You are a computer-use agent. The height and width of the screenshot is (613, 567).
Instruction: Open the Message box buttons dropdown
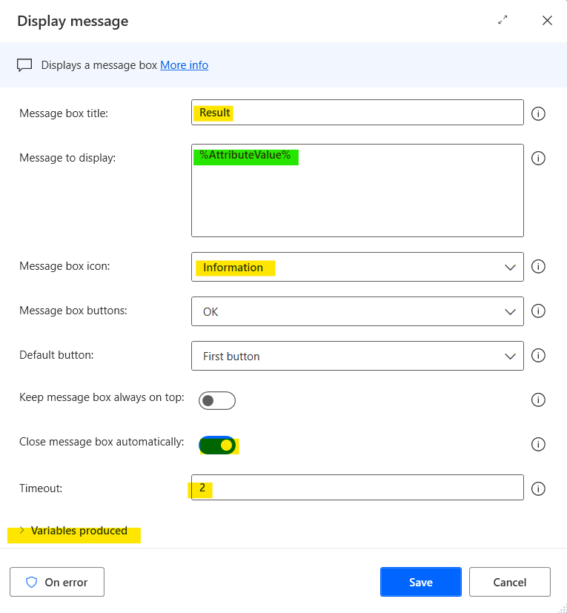coord(357,312)
